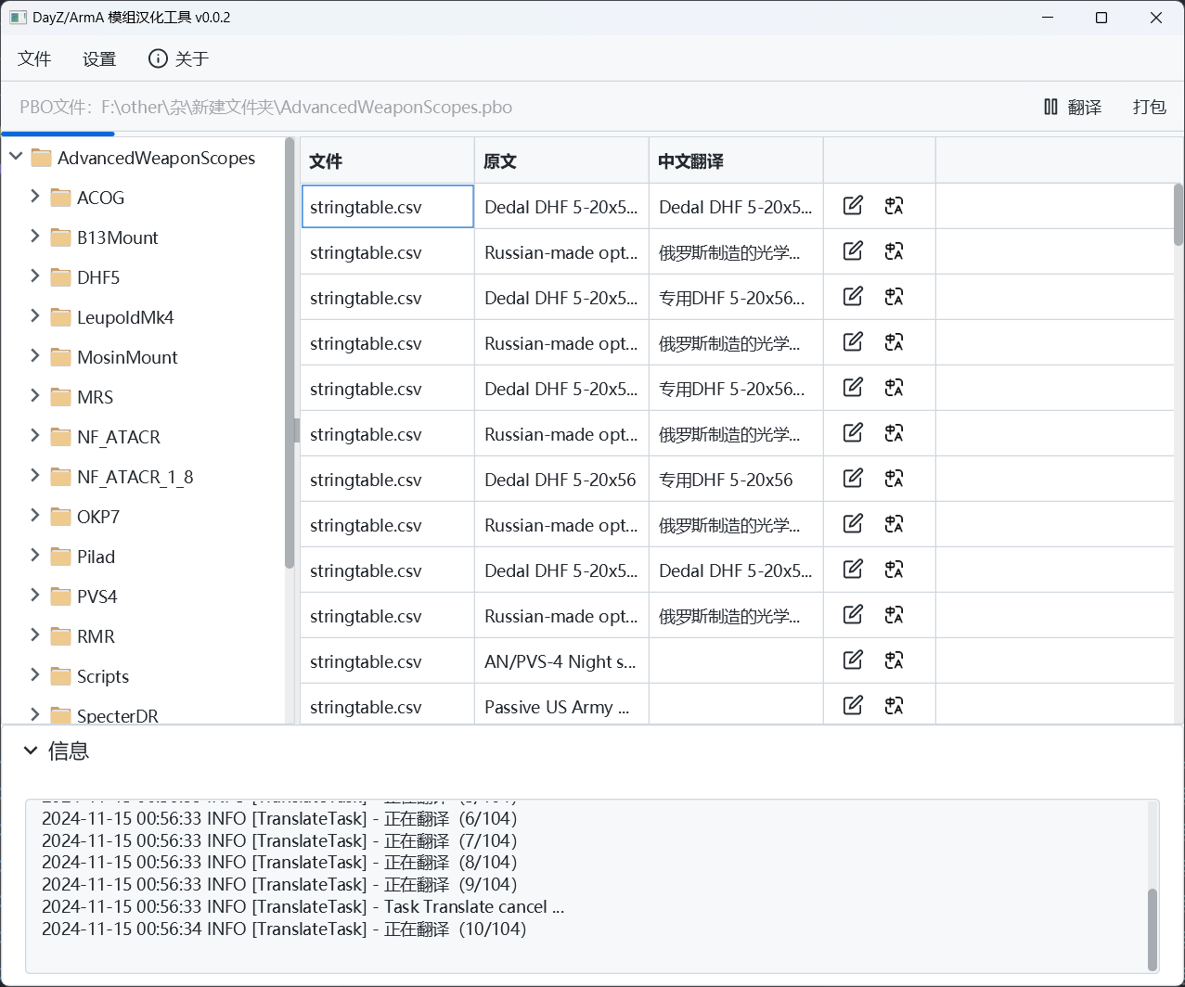Click the translate icon in the first table row
This screenshot has height=987, width=1185.
[x=894, y=206]
